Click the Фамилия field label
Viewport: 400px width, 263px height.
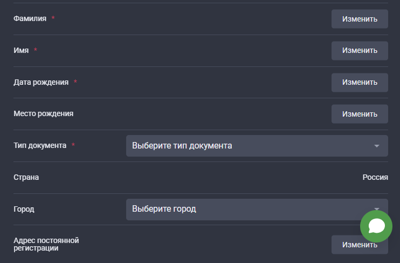point(30,18)
